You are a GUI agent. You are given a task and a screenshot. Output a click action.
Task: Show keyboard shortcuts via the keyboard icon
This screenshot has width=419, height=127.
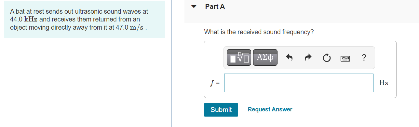345,58
